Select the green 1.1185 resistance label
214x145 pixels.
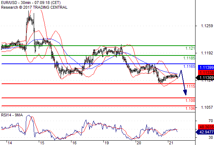(x=189, y=58)
